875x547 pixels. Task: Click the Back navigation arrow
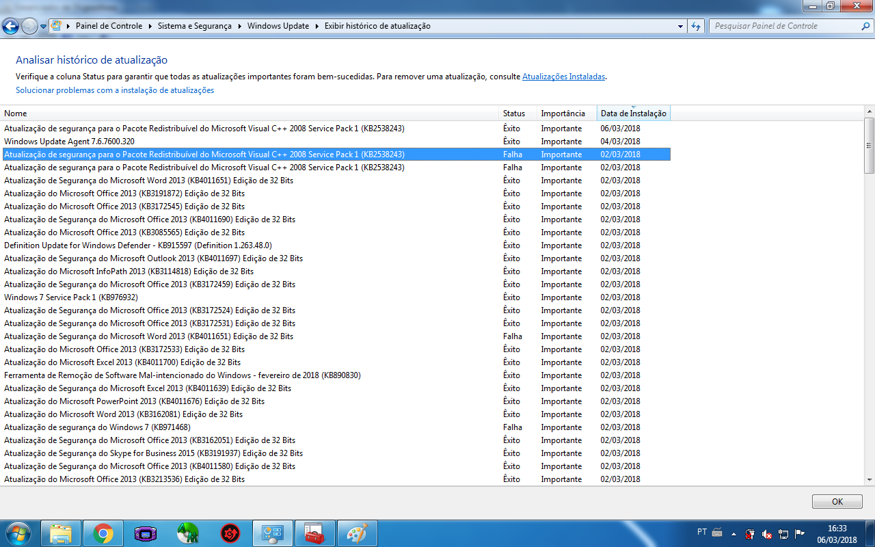(x=10, y=27)
